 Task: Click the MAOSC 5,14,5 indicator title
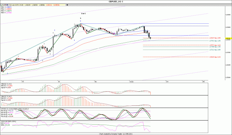6,84
